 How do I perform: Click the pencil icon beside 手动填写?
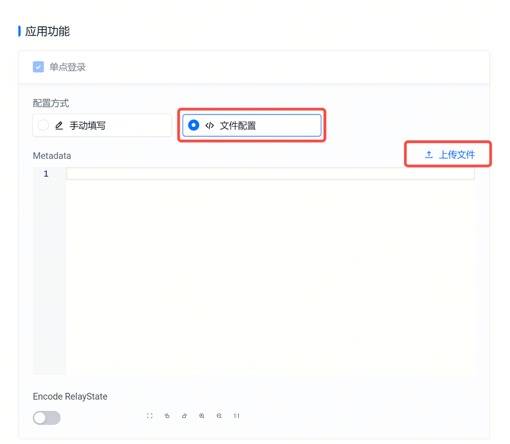coord(59,126)
